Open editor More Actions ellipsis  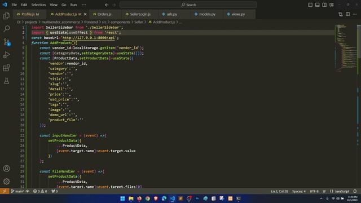pos(355,14)
